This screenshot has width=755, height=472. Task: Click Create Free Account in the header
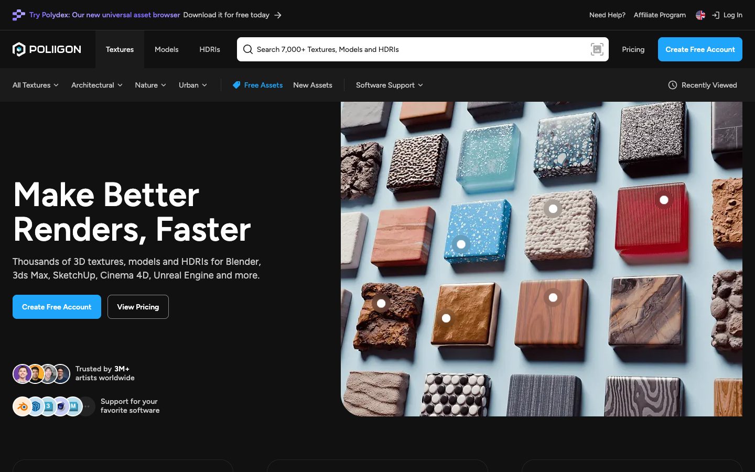point(700,49)
